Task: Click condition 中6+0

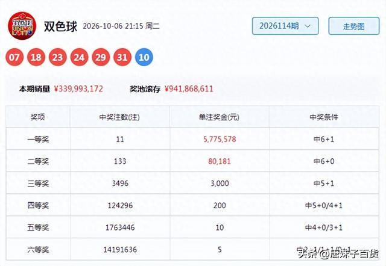Action: pos(324,161)
